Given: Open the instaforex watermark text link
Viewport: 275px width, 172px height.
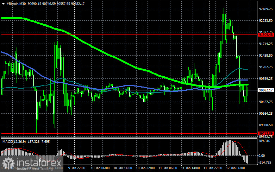Looking at the screenshot, I should 39,163.
